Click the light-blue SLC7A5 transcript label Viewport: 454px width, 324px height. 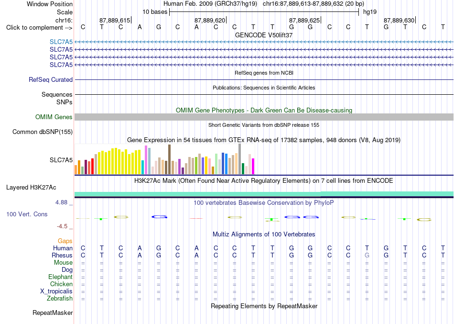61,42
